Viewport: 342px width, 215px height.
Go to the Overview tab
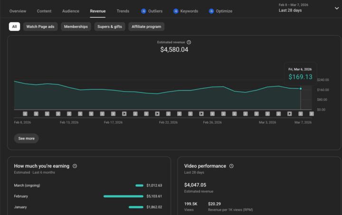[x=18, y=11]
